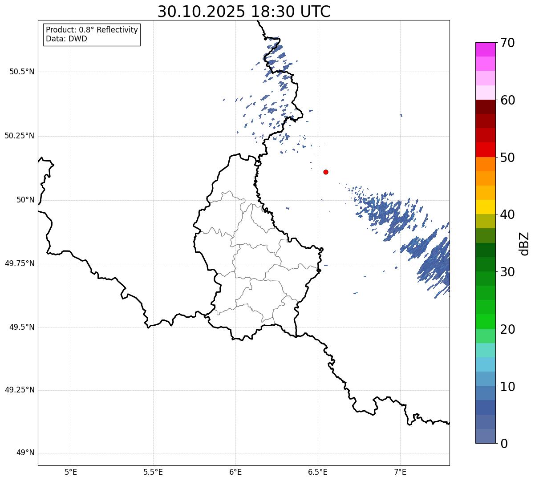Click the colorbar 50 tick label
Screen dimensions: 535x481
tap(507, 158)
